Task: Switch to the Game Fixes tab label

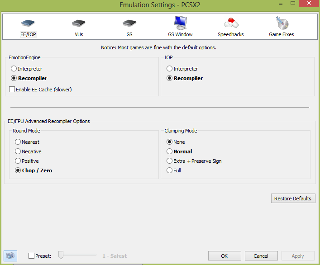Action: [282, 34]
